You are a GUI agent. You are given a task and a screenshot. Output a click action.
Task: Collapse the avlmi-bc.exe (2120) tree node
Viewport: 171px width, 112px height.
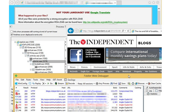pos(26,56)
